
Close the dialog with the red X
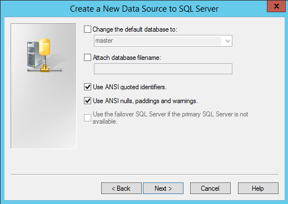click(276, 6)
